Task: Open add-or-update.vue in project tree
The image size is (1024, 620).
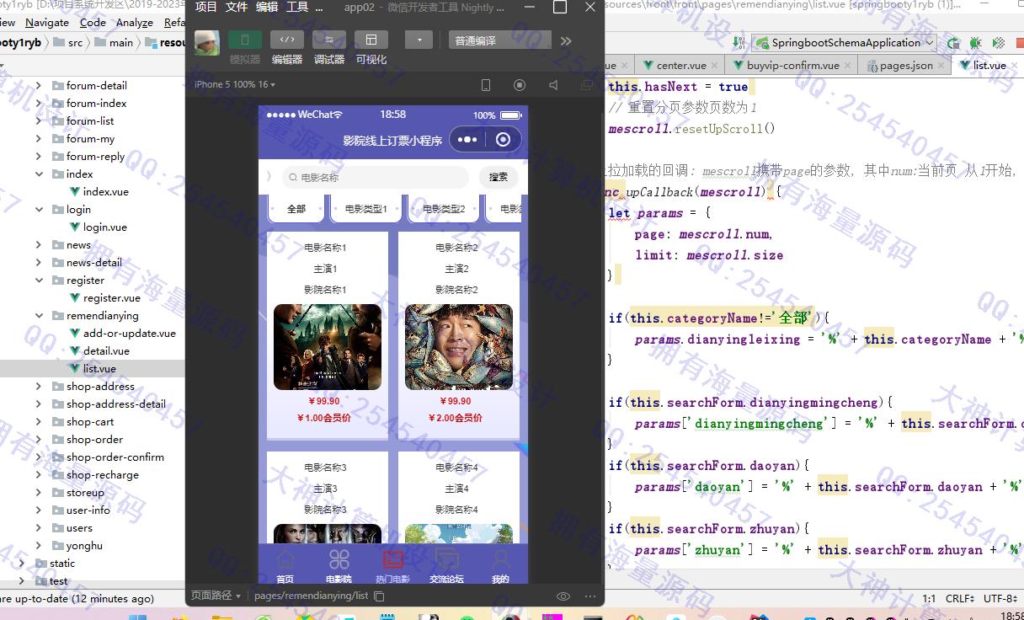Action: (122, 333)
